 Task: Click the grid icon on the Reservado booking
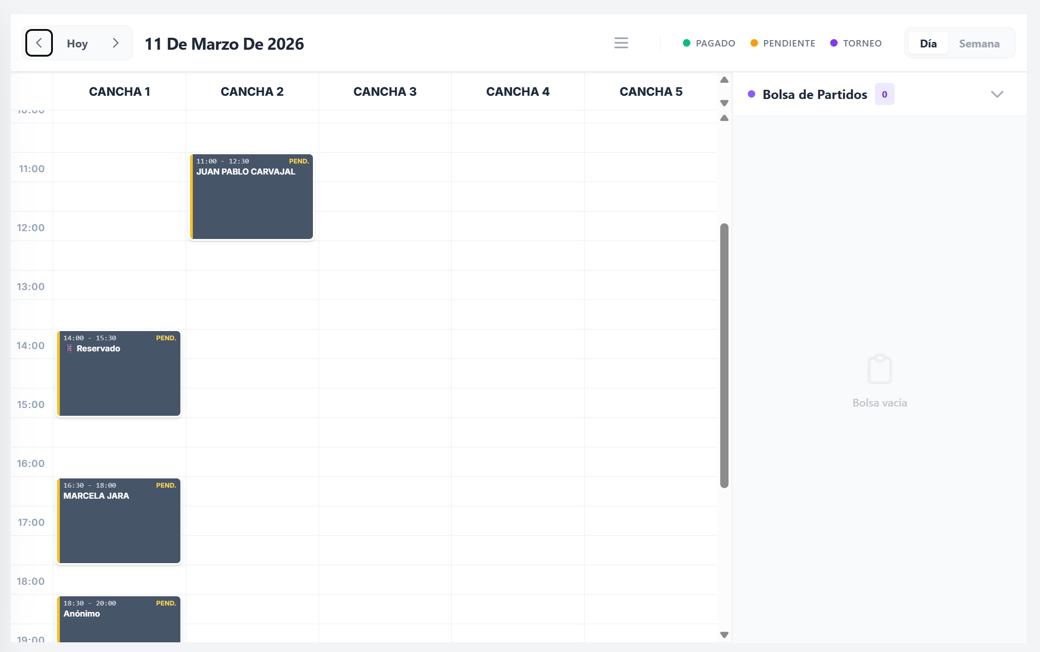[69, 349]
